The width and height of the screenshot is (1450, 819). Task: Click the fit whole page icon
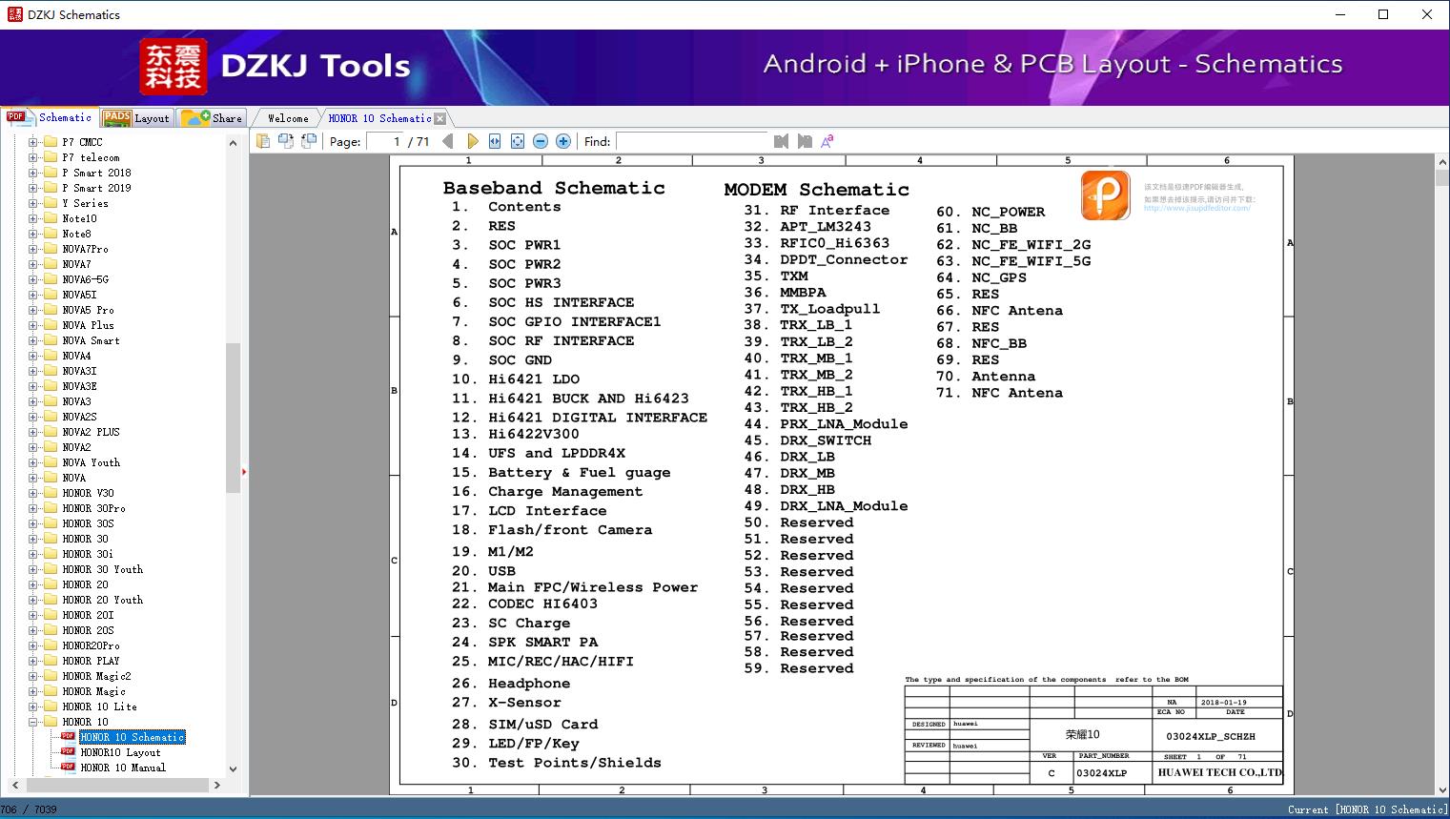[518, 141]
